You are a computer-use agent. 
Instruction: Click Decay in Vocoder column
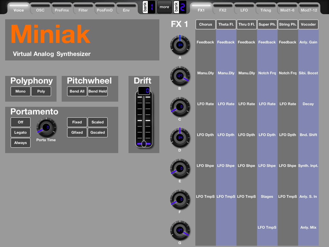coord(308,104)
